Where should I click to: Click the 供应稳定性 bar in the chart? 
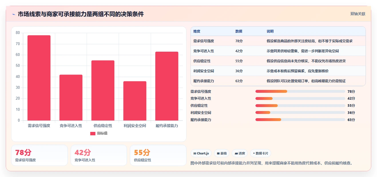[103, 90]
